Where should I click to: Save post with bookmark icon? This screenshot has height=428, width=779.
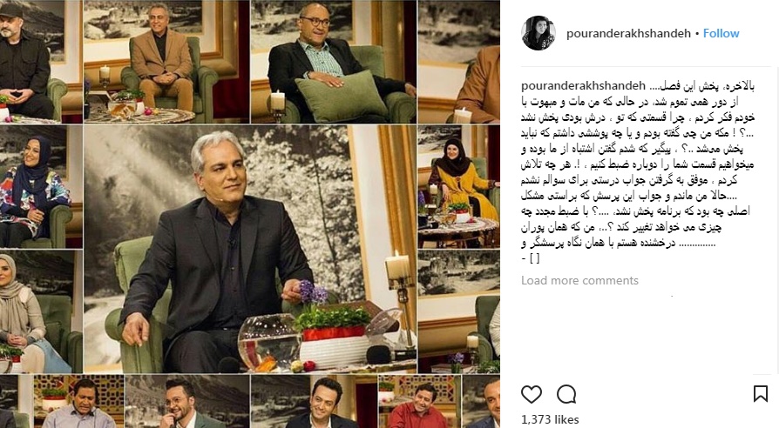(x=760, y=394)
